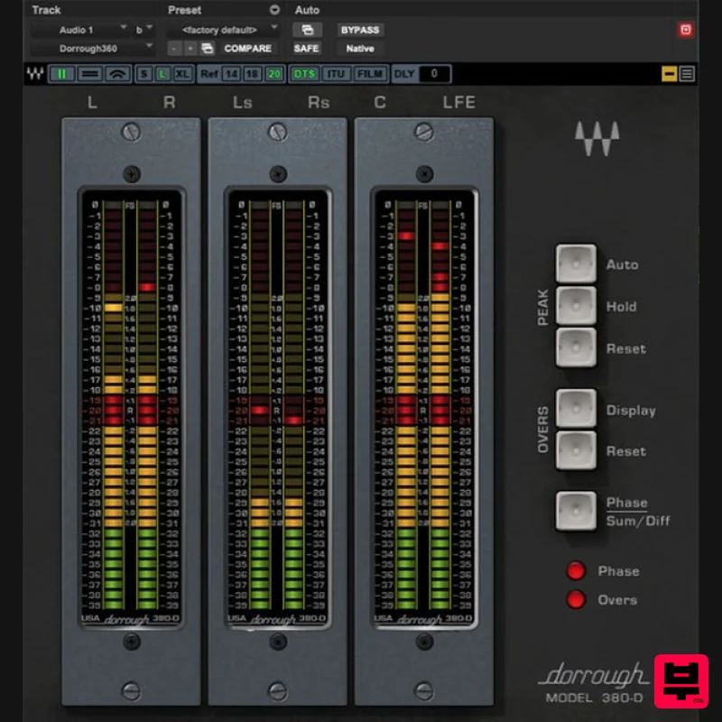
Task: Click the Ls/Rs Dorrough meter display
Action: point(278,407)
